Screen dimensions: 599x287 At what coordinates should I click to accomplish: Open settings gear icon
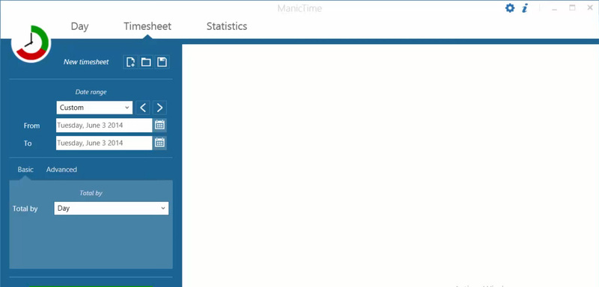(510, 8)
